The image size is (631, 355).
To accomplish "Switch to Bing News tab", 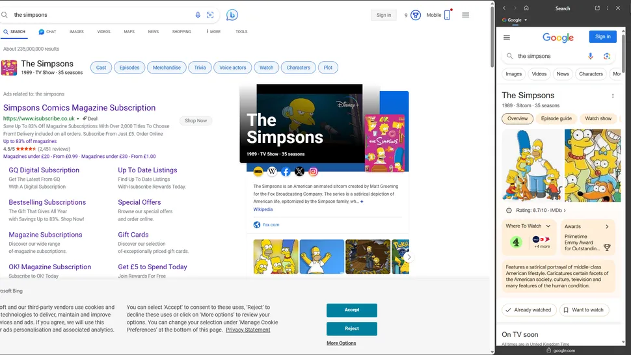I will [x=154, y=31].
